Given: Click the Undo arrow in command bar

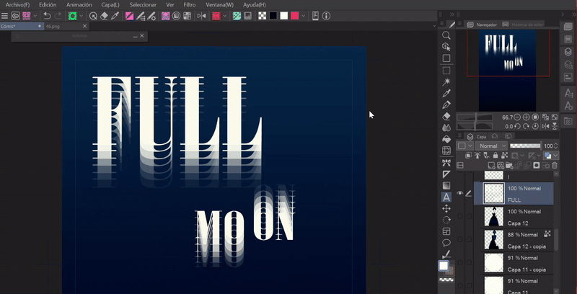Looking at the screenshot, I should pyautogui.click(x=47, y=16).
